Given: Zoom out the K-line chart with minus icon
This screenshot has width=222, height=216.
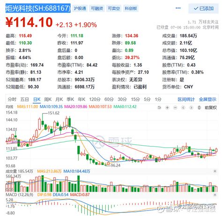Looking at the screenshot, I should click(175, 107).
